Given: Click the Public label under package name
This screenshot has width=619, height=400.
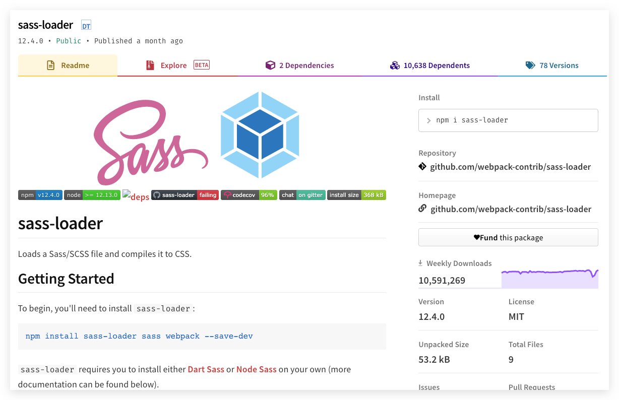Looking at the screenshot, I should click(69, 41).
